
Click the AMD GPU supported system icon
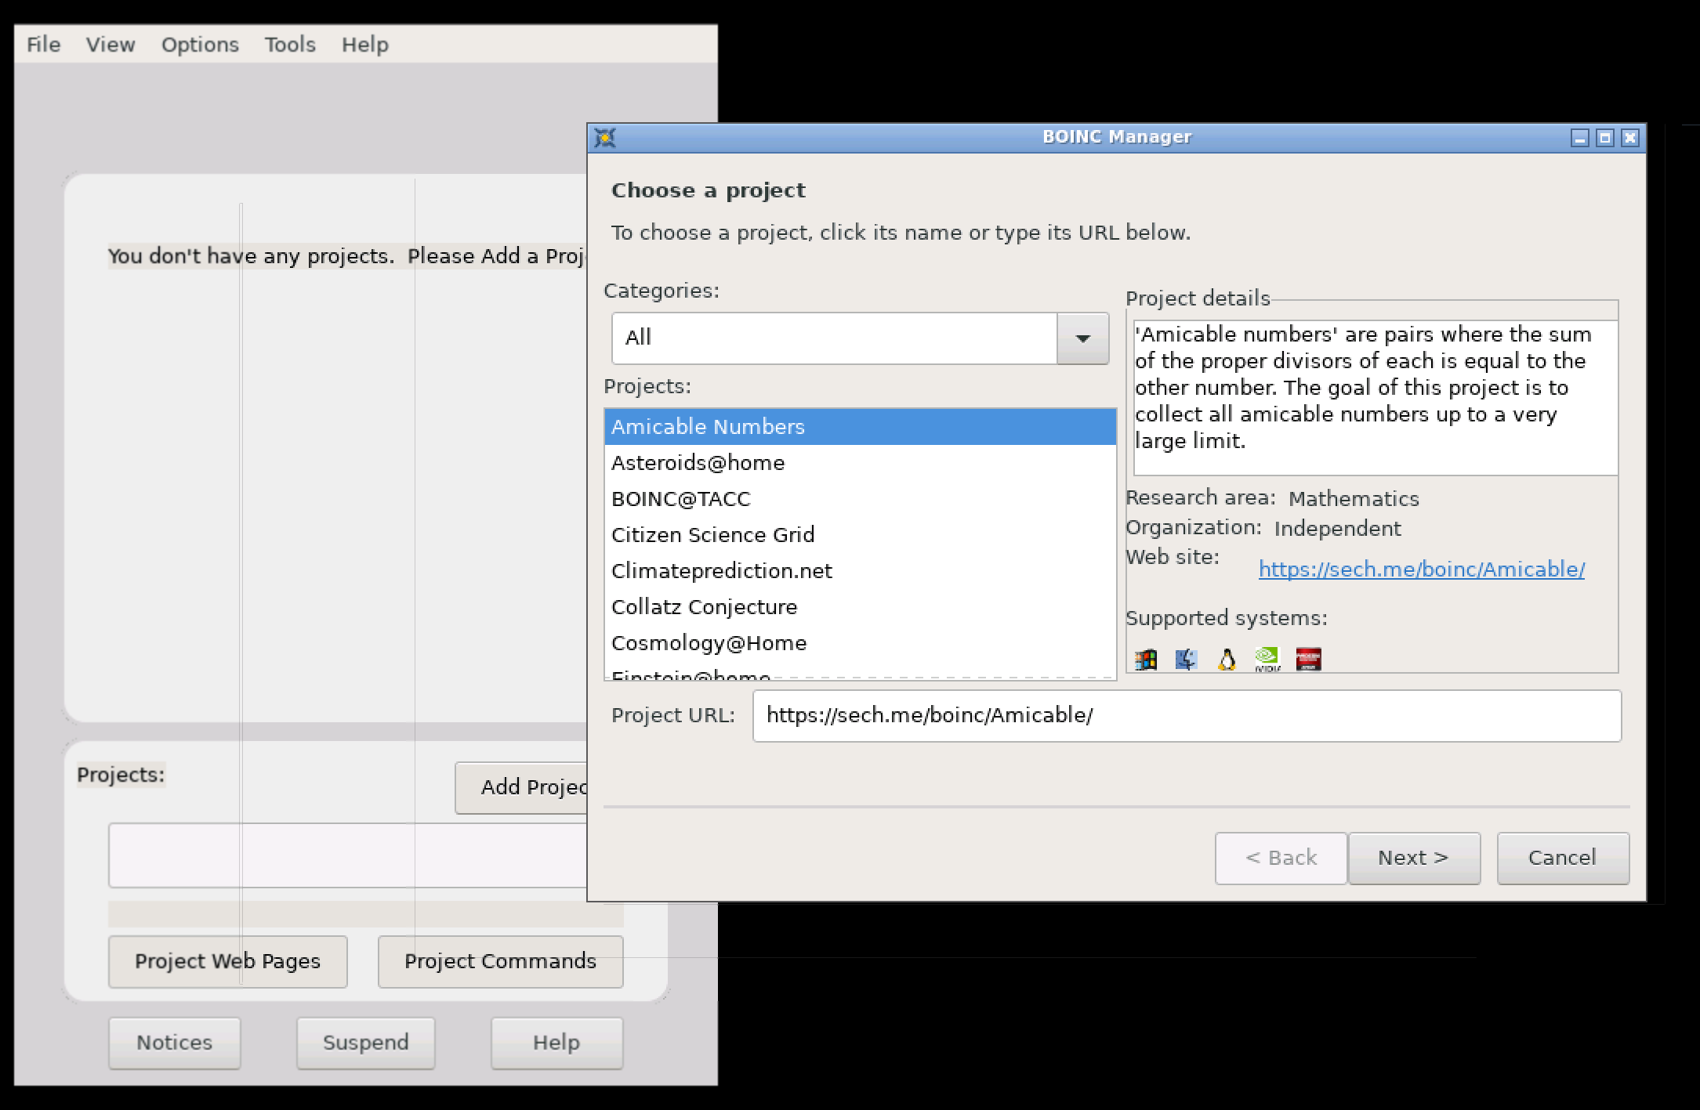[x=1308, y=660]
